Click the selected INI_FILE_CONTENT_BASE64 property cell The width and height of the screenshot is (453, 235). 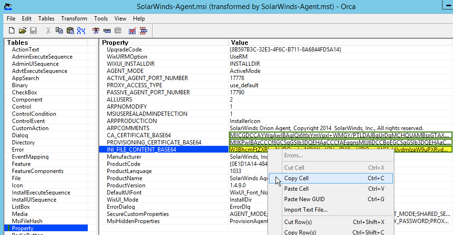click(x=164, y=150)
